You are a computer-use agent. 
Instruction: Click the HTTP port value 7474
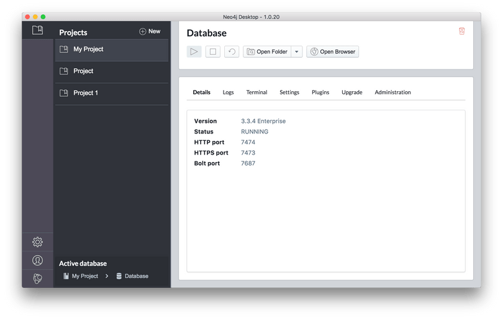tap(248, 142)
